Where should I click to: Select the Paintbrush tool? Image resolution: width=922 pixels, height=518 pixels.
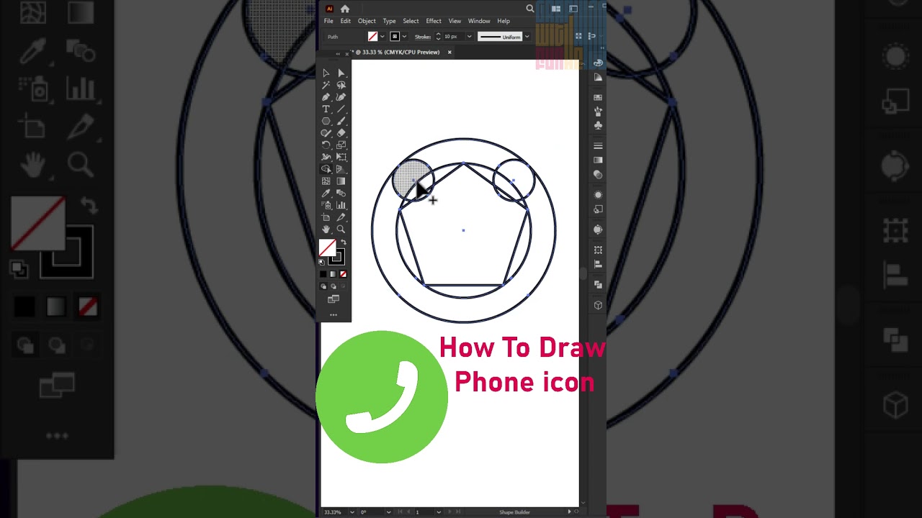341,121
